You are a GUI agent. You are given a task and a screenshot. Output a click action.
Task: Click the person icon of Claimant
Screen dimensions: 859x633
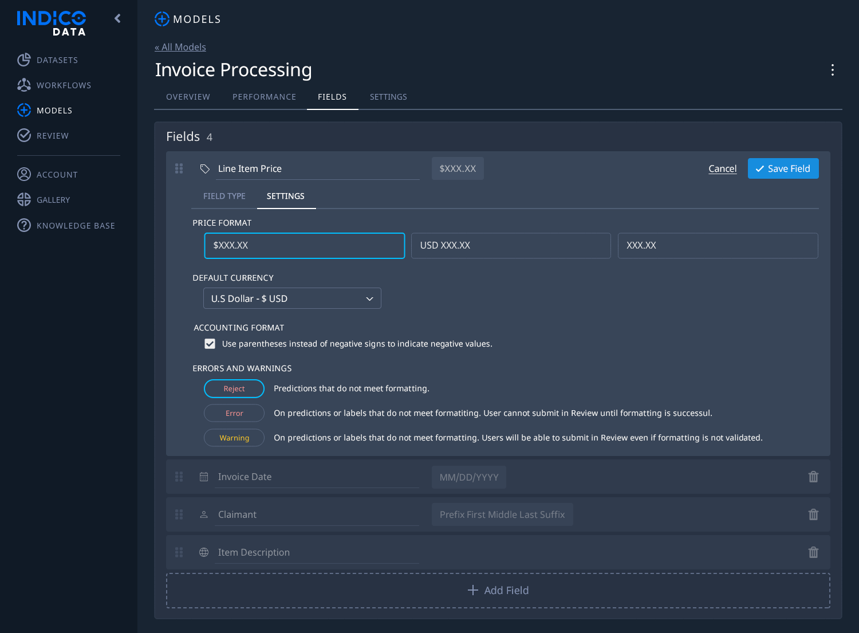click(204, 514)
